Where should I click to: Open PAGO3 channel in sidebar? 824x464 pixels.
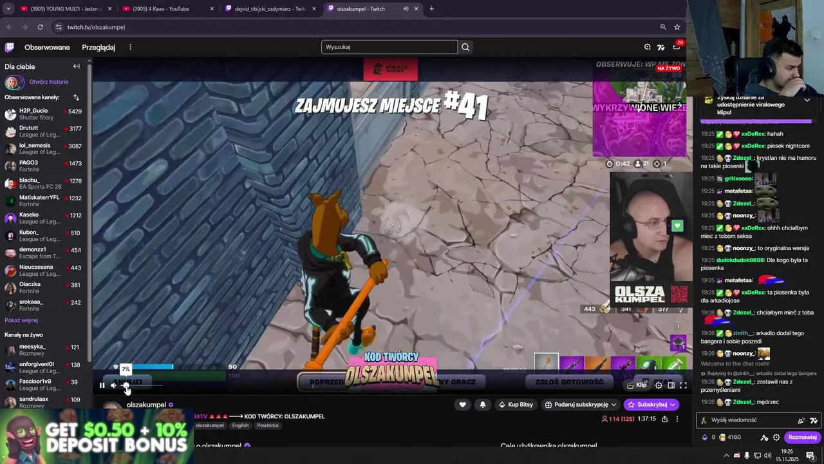44,166
